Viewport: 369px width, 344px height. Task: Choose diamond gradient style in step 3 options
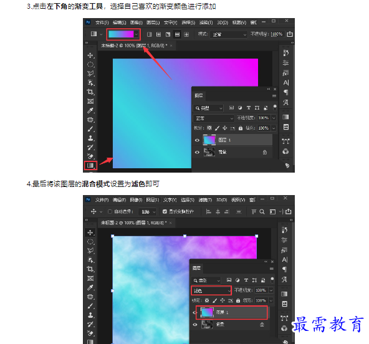pyautogui.click(x=186, y=35)
